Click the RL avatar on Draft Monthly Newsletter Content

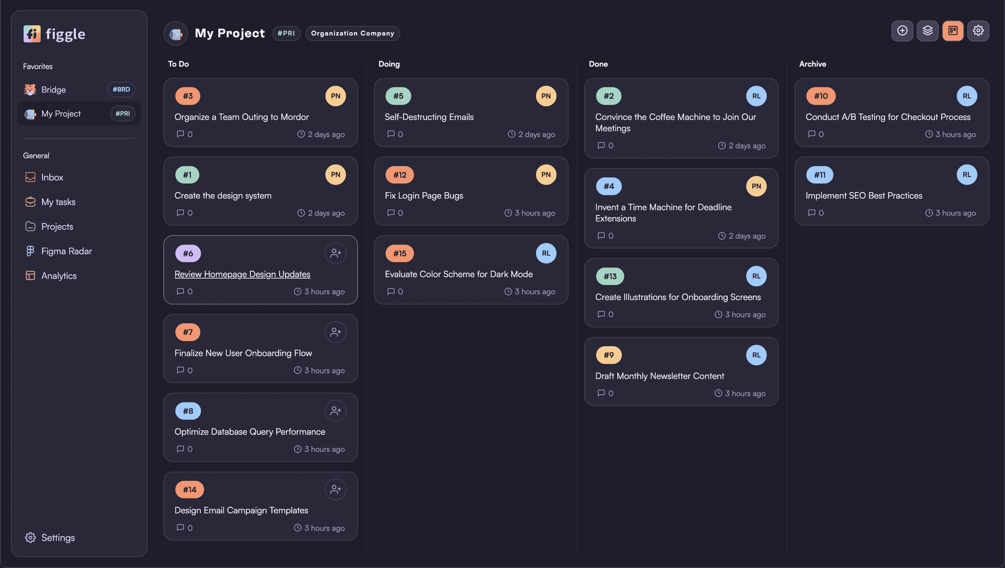click(756, 355)
